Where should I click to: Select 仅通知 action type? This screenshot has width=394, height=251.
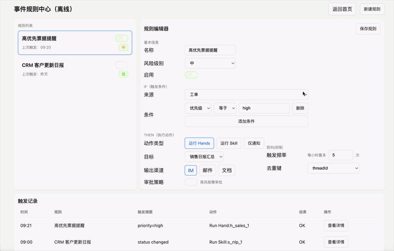click(x=254, y=143)
